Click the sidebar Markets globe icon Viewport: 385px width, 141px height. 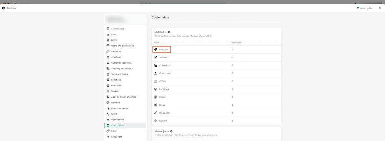[x=108, y=91]
